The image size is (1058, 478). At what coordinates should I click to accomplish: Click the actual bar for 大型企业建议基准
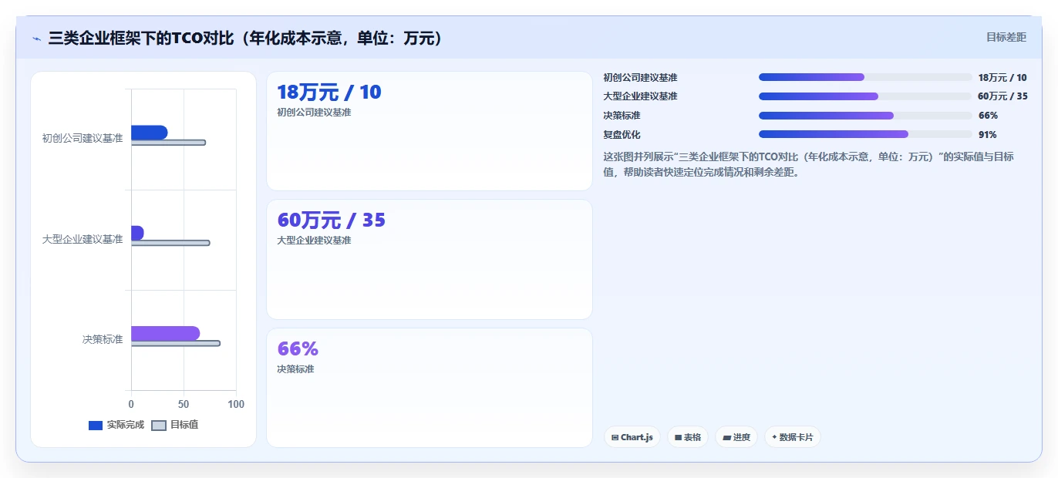point(137,233)
